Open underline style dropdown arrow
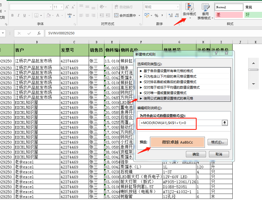 (x=29, y=16)
